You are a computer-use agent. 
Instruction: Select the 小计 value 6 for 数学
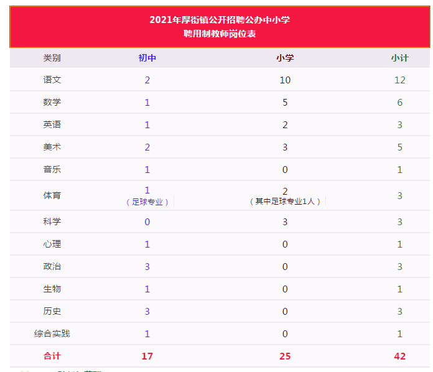399,103
